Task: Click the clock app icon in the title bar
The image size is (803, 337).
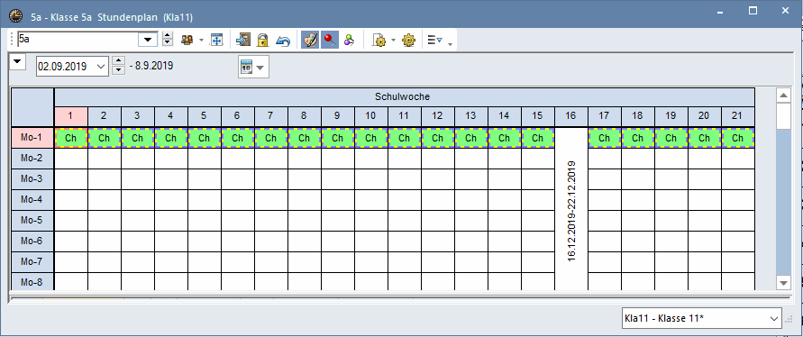Action: [x=16, y=16]
